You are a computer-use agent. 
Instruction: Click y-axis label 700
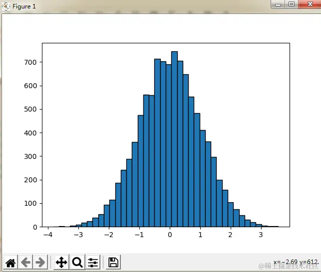point(30,62)
